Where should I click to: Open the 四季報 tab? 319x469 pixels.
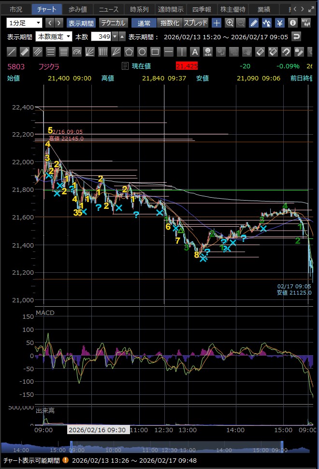[202, 9]
